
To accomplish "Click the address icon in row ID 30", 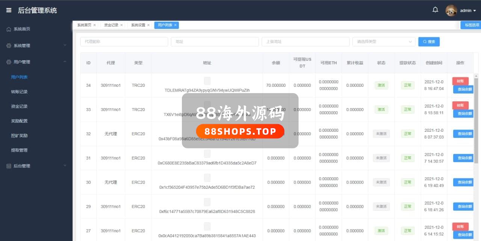I will (x=207, y=178).
